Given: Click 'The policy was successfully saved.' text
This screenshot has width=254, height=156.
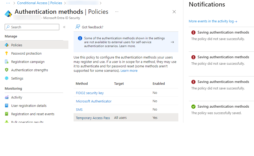Looking at the screenshot, I should 216,113.
